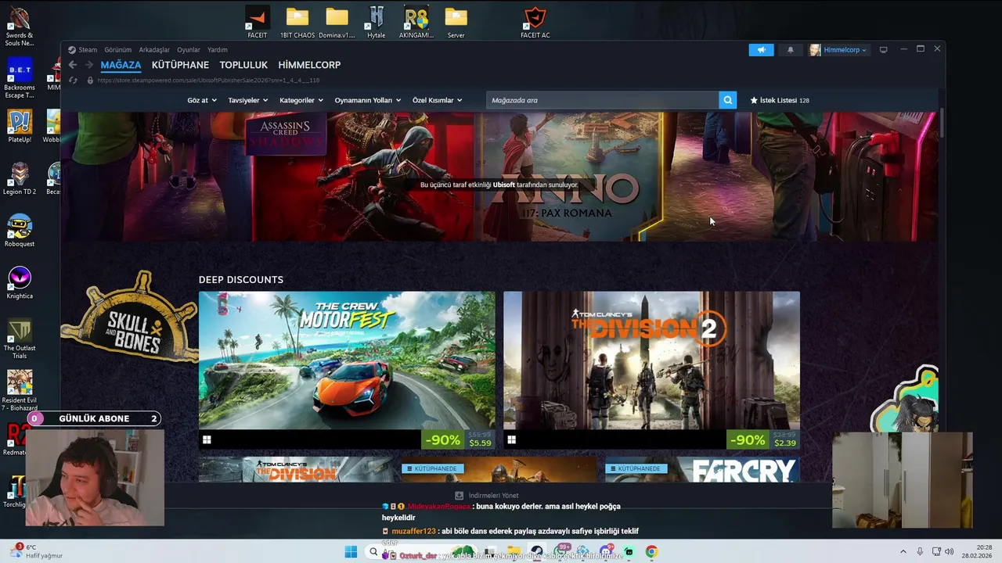Click the Division 2 -90% discount price
The width and height of the screenshot is (1002, 563).
(x=763, y=440)
